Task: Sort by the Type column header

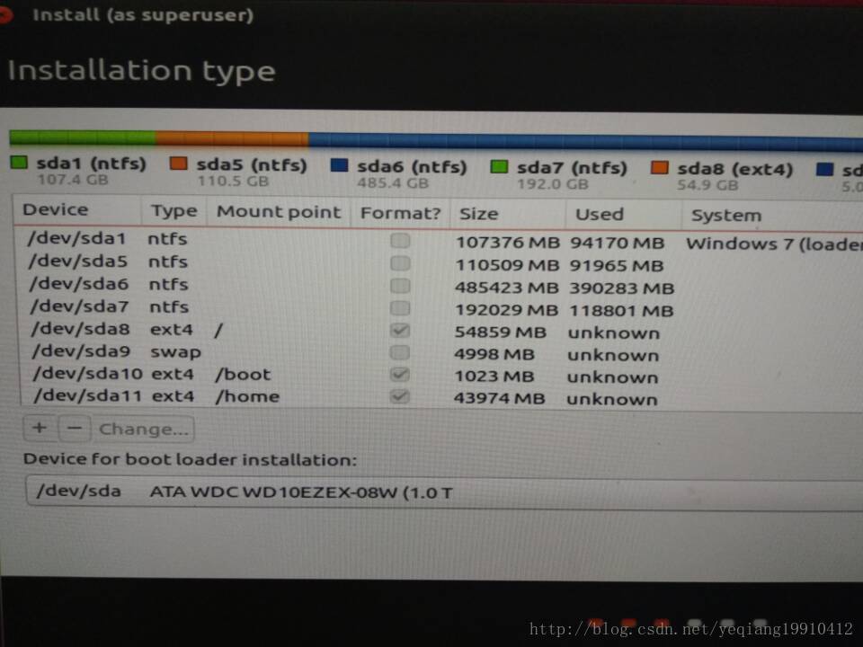Action: point(173,211)
